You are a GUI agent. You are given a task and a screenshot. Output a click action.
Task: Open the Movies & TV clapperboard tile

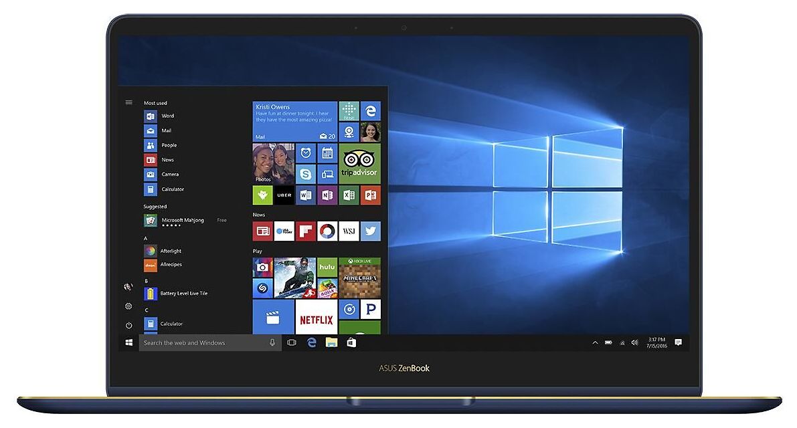(x=274, y=317)
